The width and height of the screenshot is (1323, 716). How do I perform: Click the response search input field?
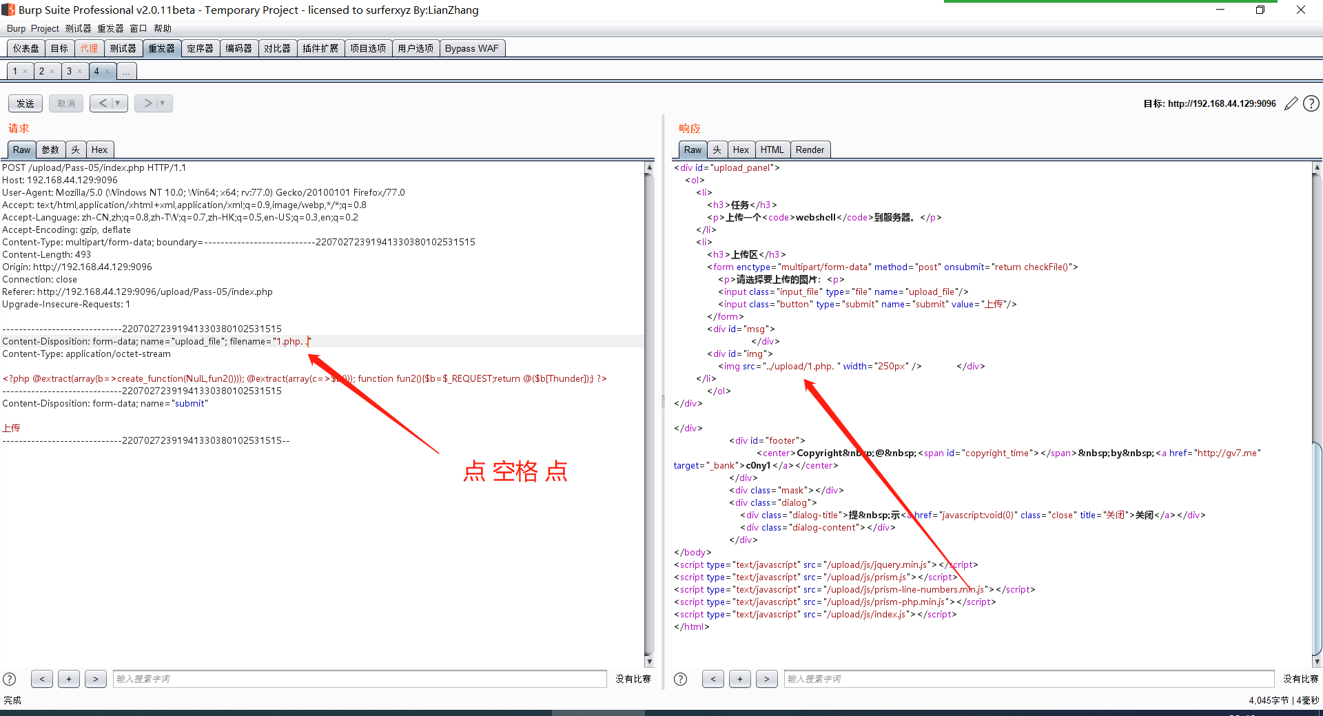pyautogui.click(x=1029, y=679)
